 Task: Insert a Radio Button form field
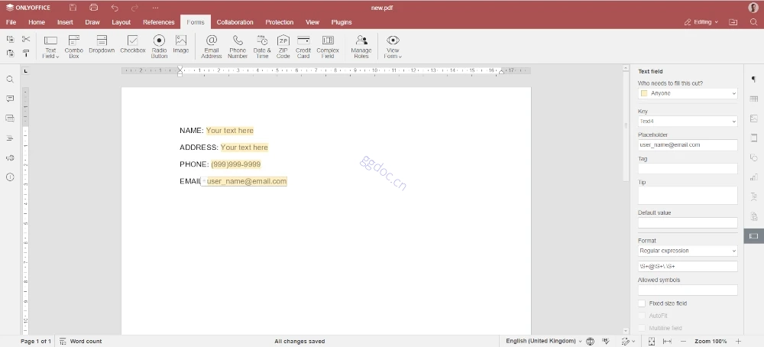tap(160, 47)
